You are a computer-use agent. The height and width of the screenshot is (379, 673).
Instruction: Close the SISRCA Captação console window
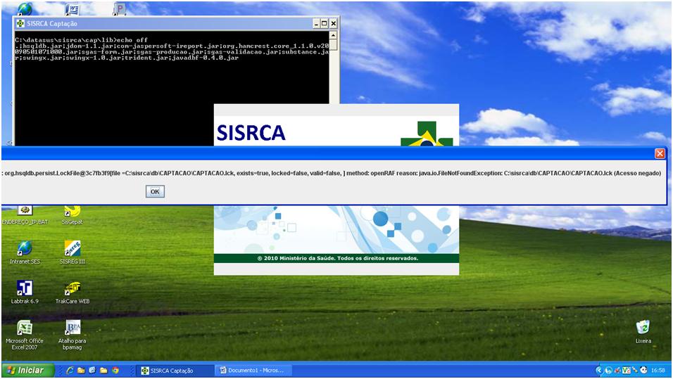[x=333, y=24]
